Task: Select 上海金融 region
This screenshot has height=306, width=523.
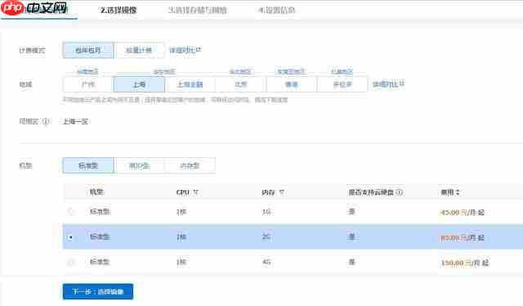Action: click(190, 84)
